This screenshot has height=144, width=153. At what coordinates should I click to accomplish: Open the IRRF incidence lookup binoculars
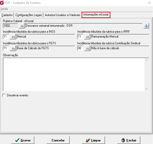87,37
